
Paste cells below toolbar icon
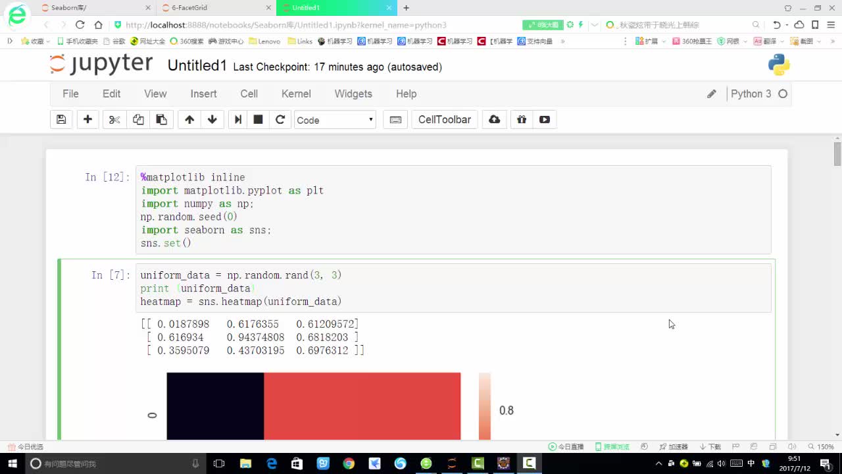161,120
